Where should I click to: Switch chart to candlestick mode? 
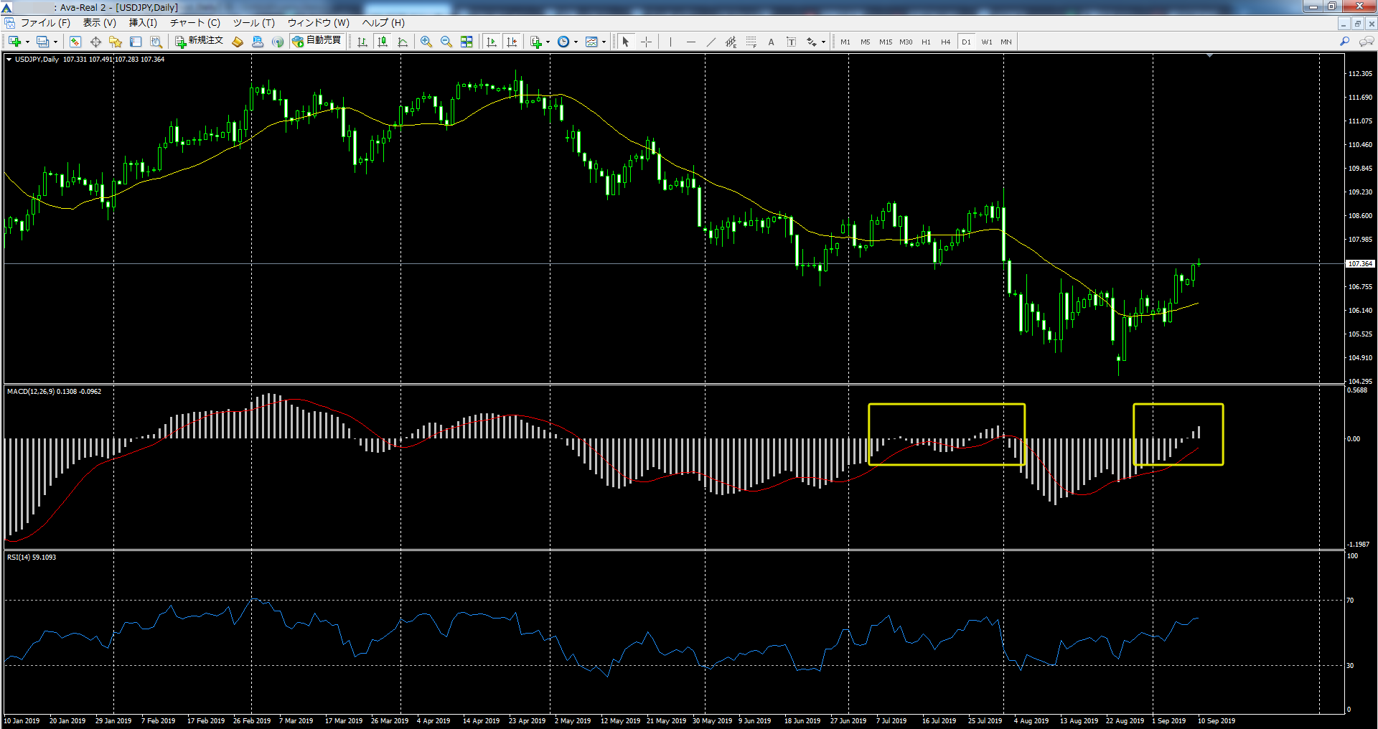[383, 42]
